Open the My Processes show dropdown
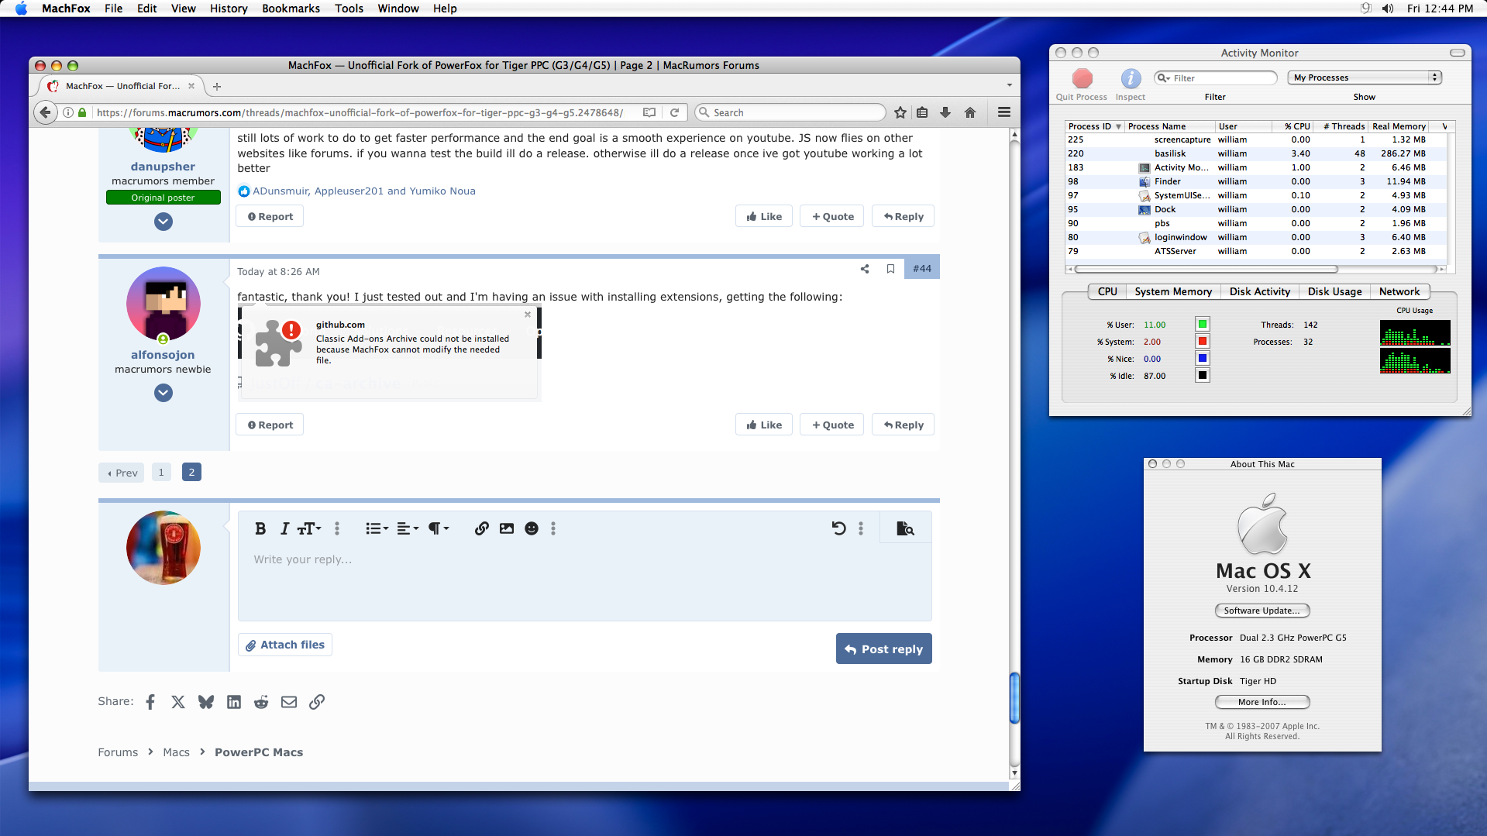Viewport: 1487px width, 836px height. 1365,77
